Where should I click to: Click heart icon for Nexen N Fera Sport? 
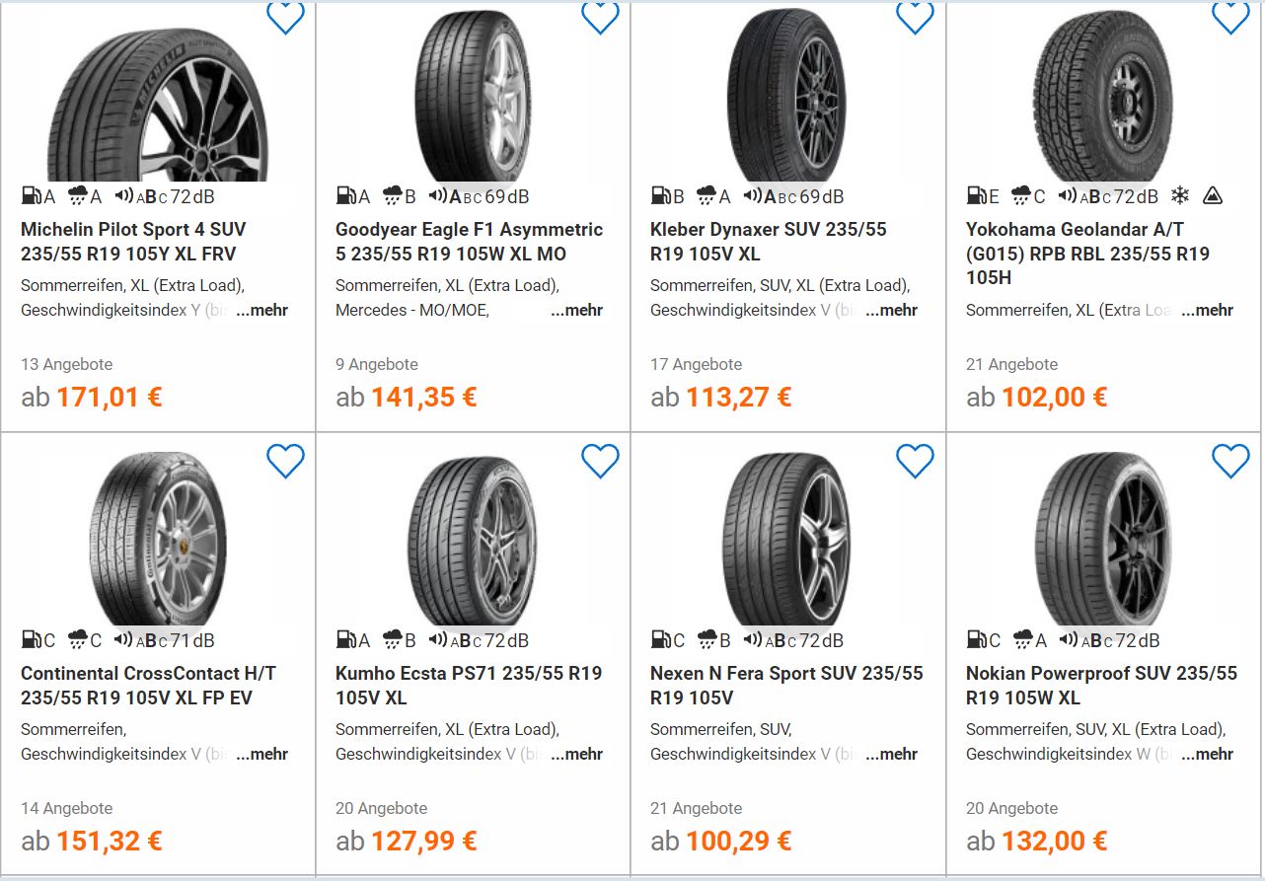[915, 461]
